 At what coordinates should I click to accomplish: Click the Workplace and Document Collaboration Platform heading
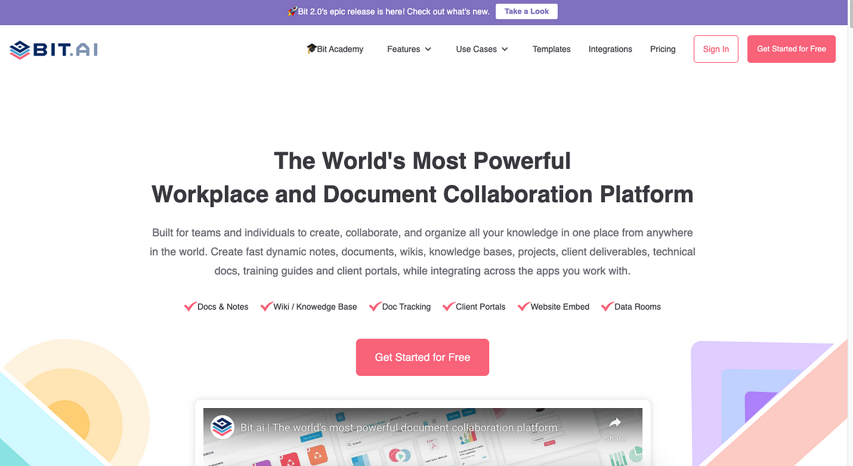[x=422, y=194]
